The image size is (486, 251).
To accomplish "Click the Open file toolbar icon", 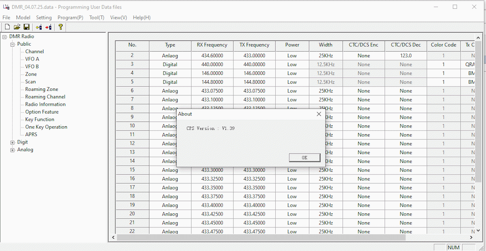I will click(x=17, y=27).
